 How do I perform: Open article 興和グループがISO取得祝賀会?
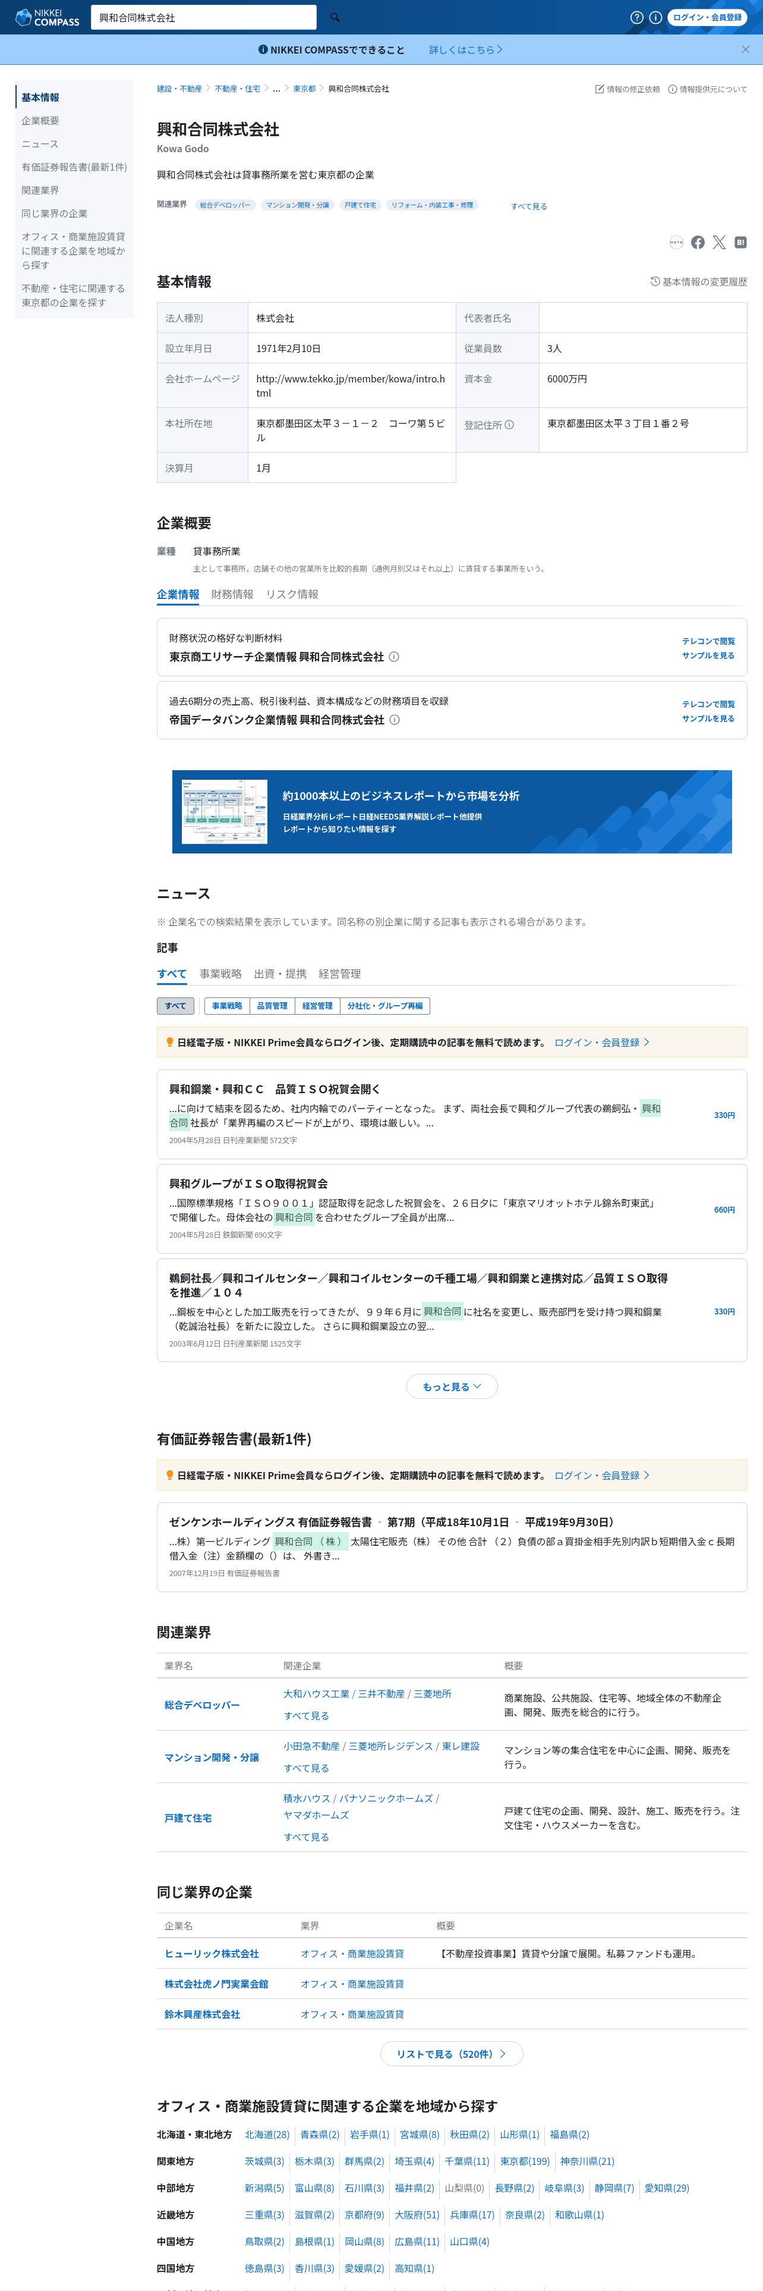click(x=249, y=1184)
